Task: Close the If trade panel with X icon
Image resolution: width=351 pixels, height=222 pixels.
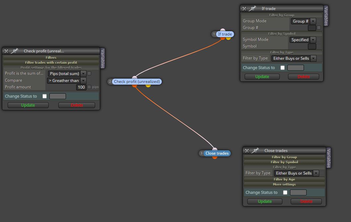Action: 244,9
